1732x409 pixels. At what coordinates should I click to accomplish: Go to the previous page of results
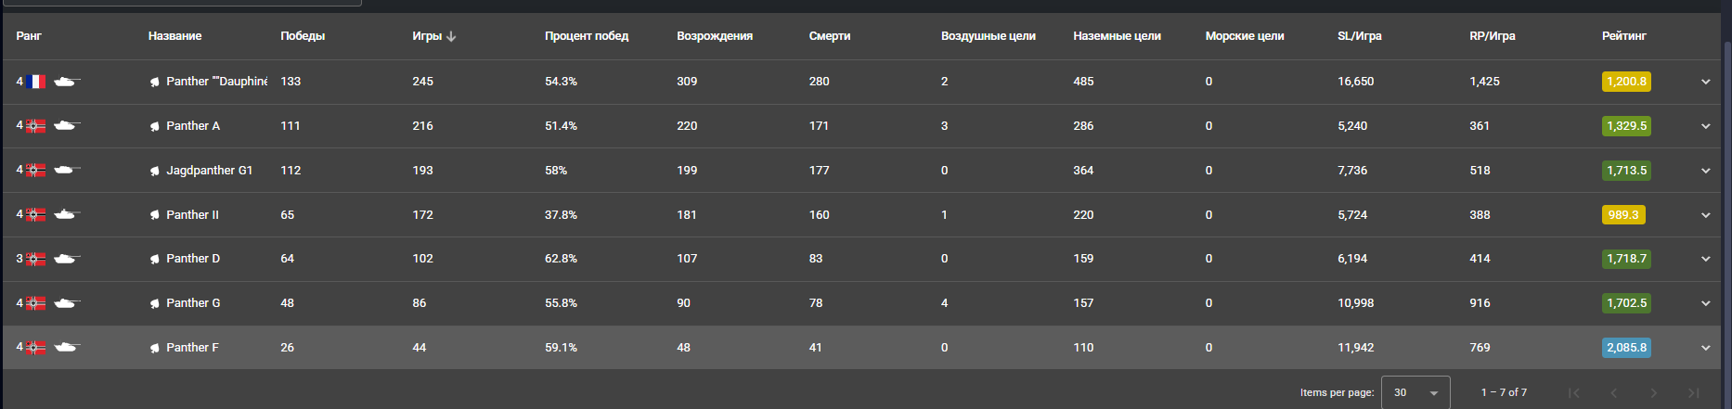pos(1614,393)
